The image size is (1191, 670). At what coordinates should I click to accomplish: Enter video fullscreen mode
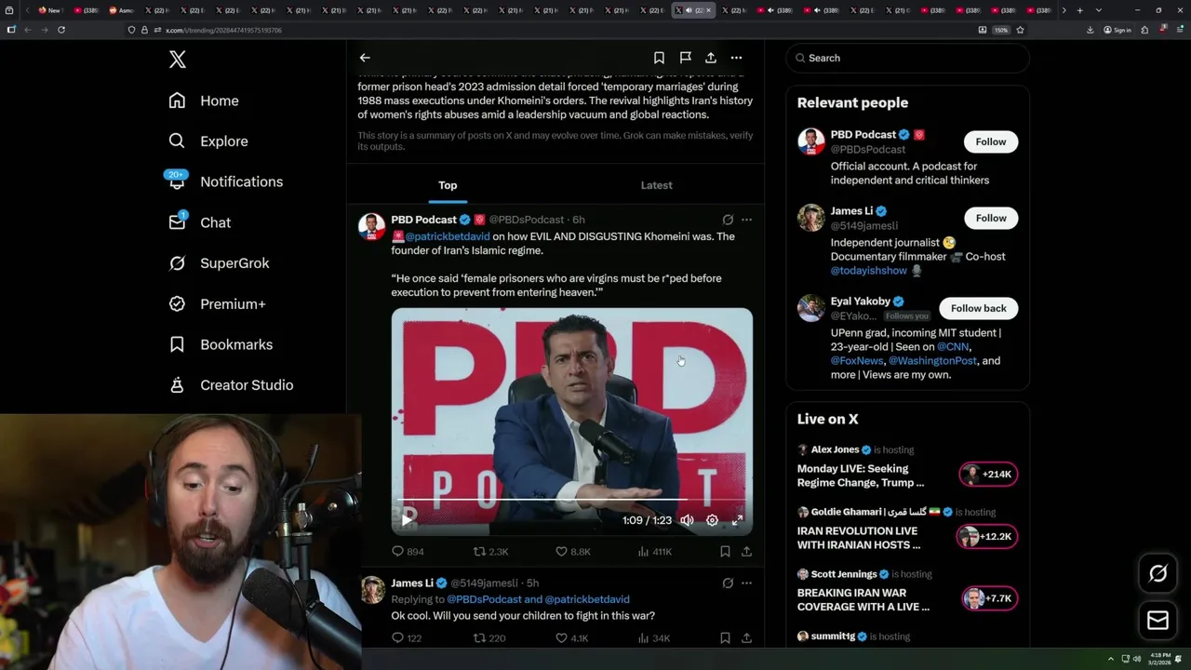tap(737, 520)
